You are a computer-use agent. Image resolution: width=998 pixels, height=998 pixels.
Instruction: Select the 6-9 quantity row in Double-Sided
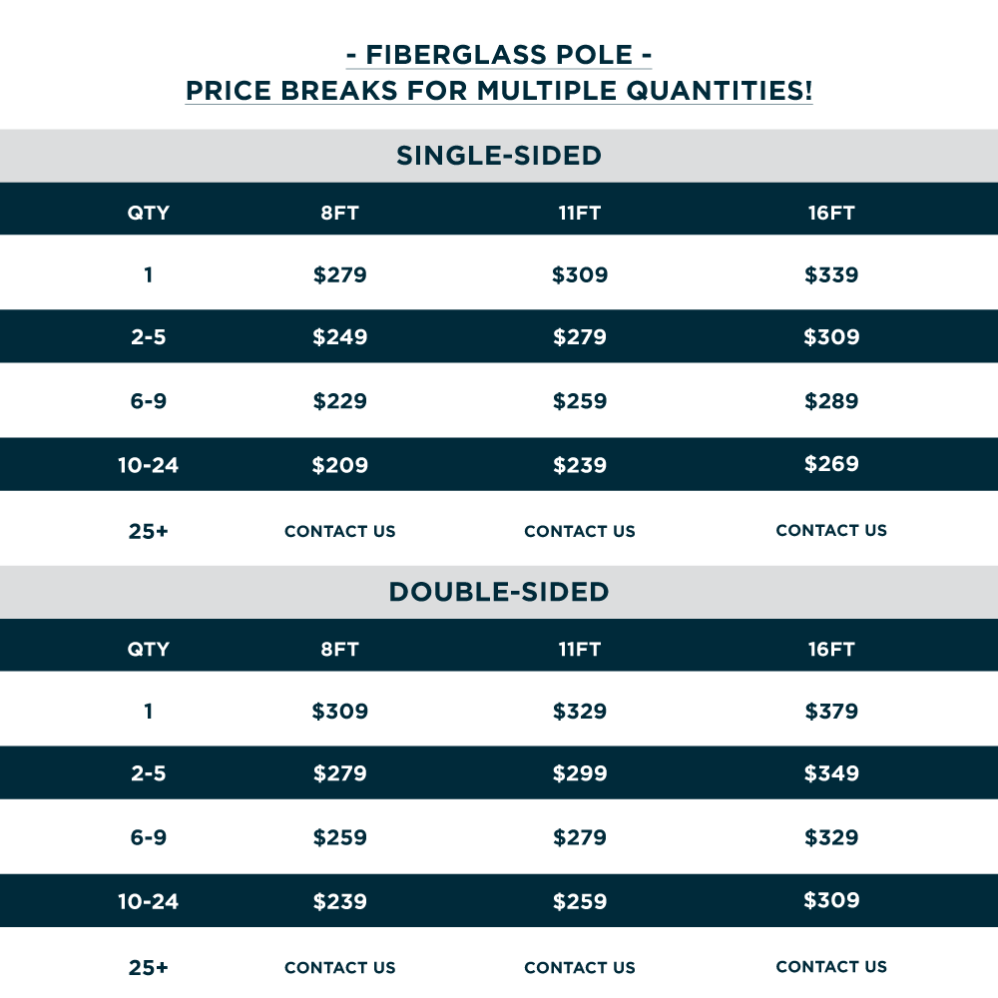(148, 837)
